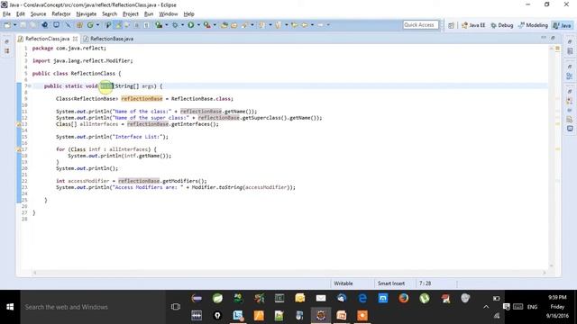Toggle Mark Occurrences in the toolbar
The image size is (577, 324).
pyautogui.click(x=118, y=25)
